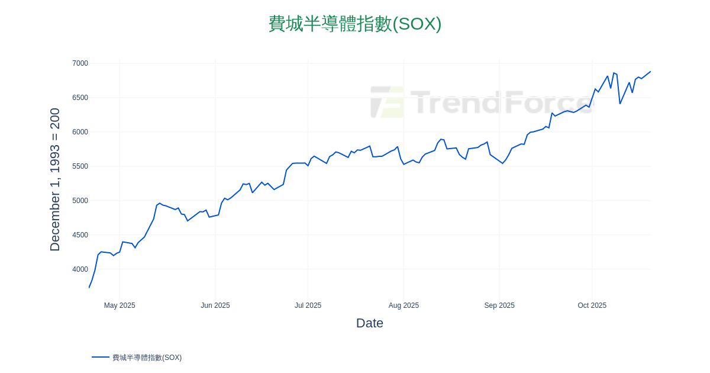
Task: Click the TrendForce logo icon watermark
Action: [388, 102]
